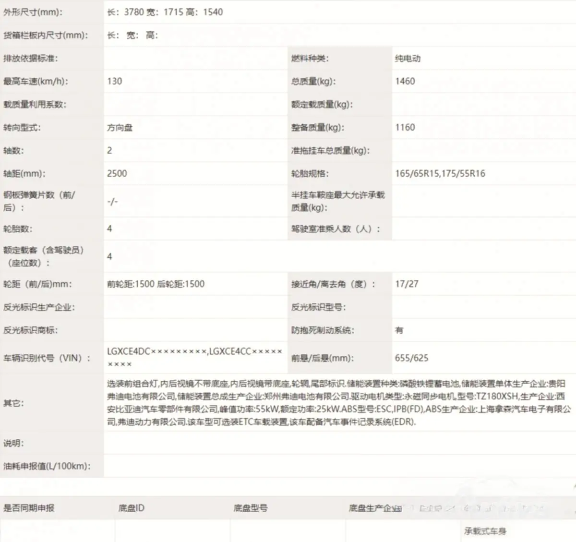The image size is (576, 542).
Task: Click the 是否同期申报 column header
Action: [29, 507]
